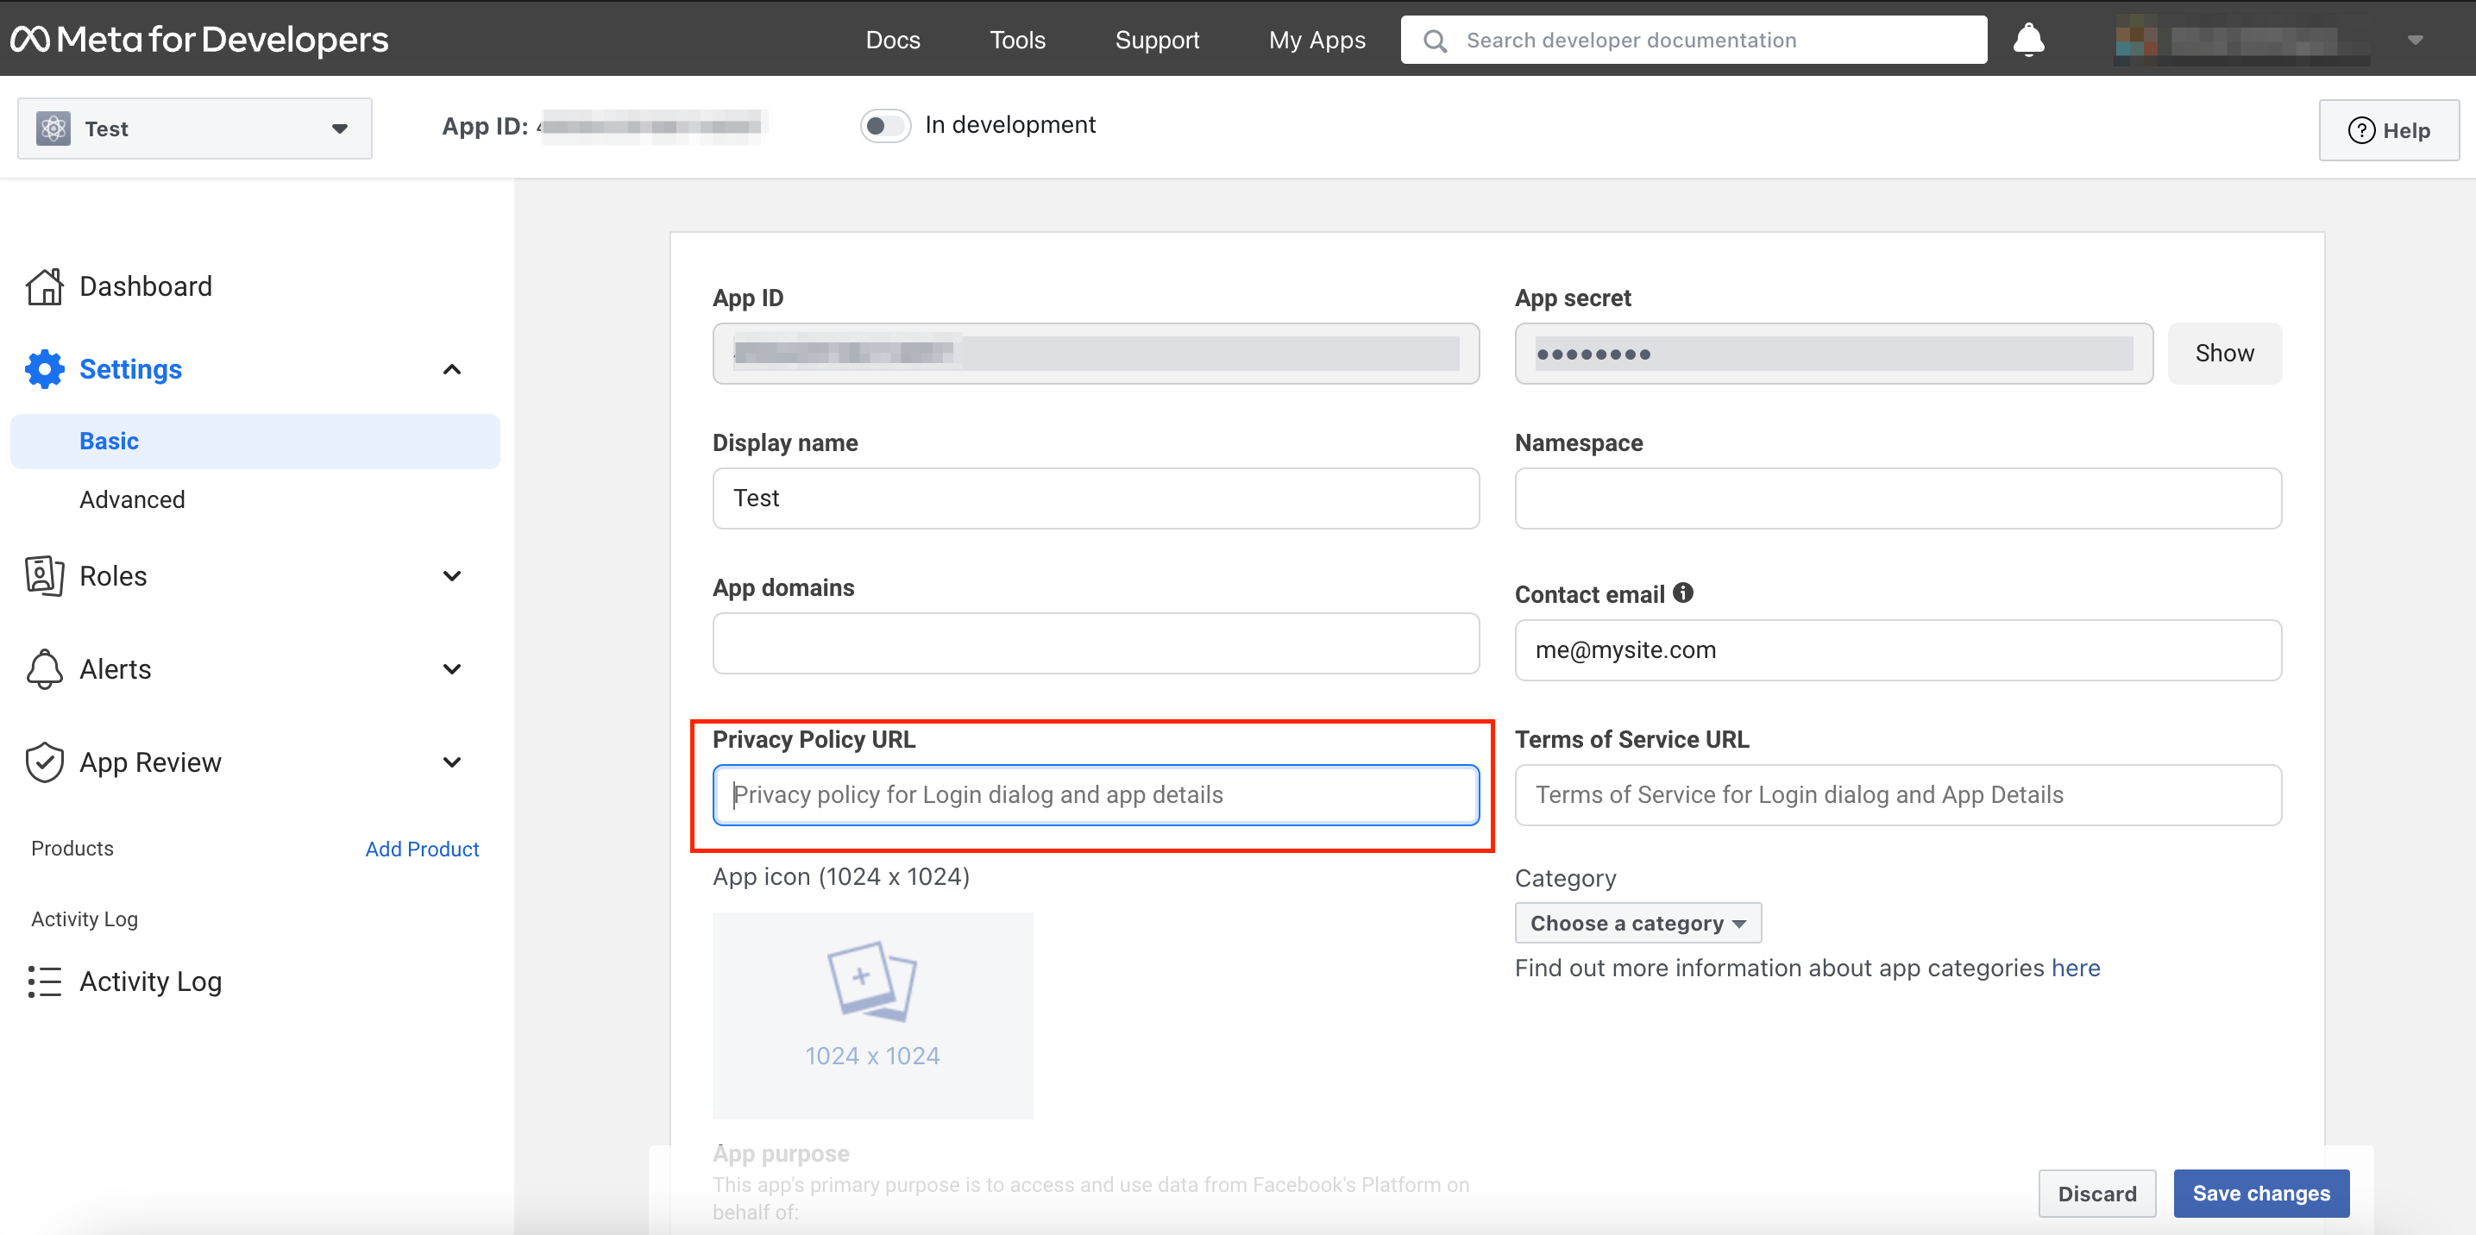Click the Dashboard house icon

(44, 286)
